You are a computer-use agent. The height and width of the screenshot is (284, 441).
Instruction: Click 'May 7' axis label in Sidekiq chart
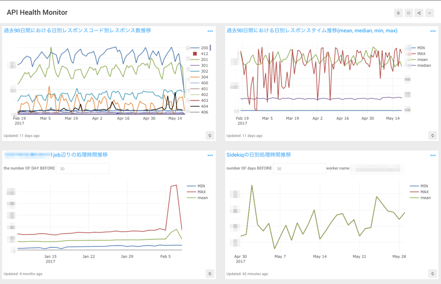tap(280, 257)
